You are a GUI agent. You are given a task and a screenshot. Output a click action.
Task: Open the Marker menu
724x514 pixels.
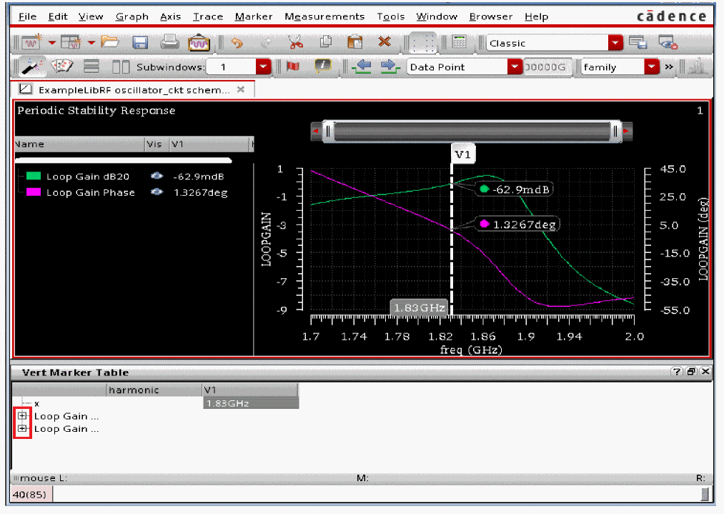click(x=253, y=16)
